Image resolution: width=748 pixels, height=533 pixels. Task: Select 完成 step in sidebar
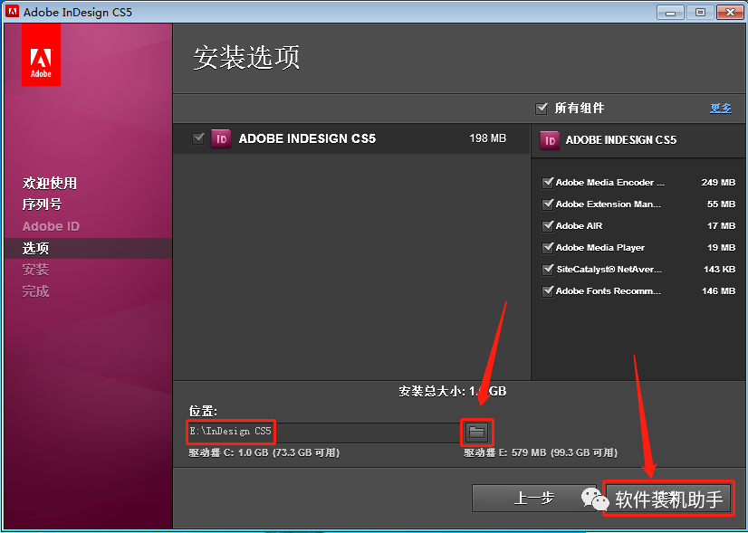tap(35, 291)
